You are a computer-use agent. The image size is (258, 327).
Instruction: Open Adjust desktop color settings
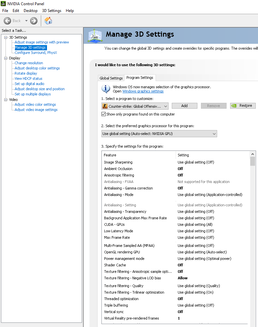pos(37,68)
